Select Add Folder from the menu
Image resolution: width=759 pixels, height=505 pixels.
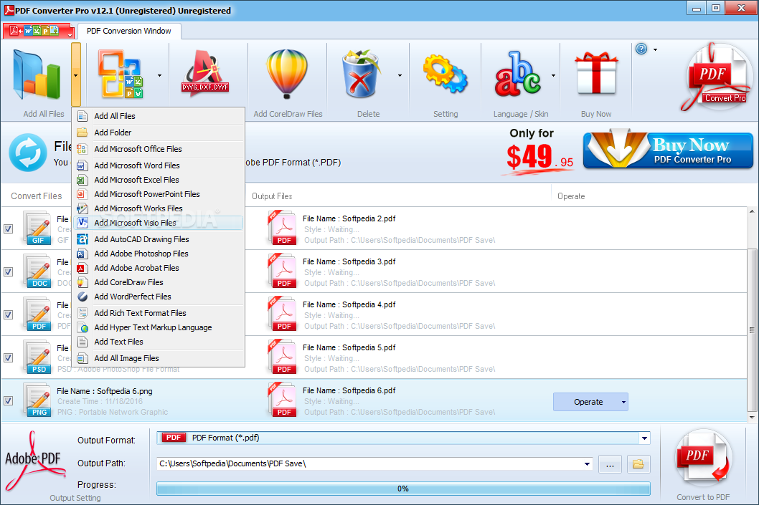point(159,133)
